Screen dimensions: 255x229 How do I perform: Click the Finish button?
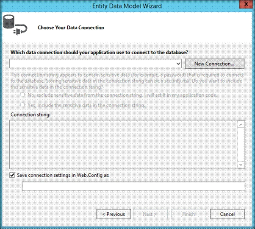(x=188, y=214)
